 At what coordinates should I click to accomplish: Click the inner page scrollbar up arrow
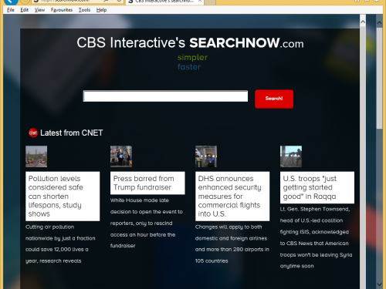[x=363, y=22]
